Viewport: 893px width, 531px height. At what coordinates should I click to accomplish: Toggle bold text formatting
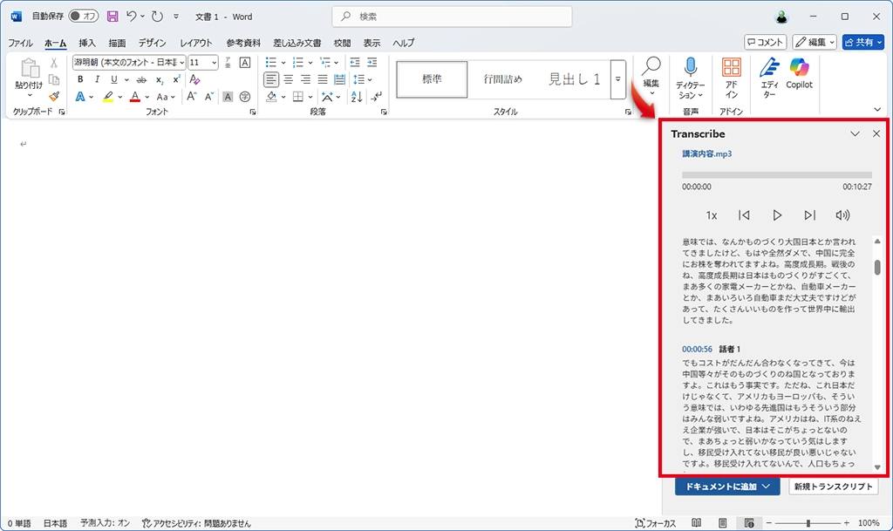pos(80,79)
